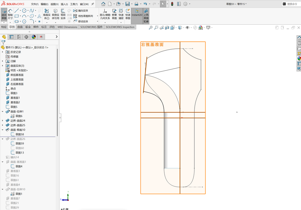Collapse the 曲面-剪裁10 tree node
The image size is (301, 210).
pos(2,130)
